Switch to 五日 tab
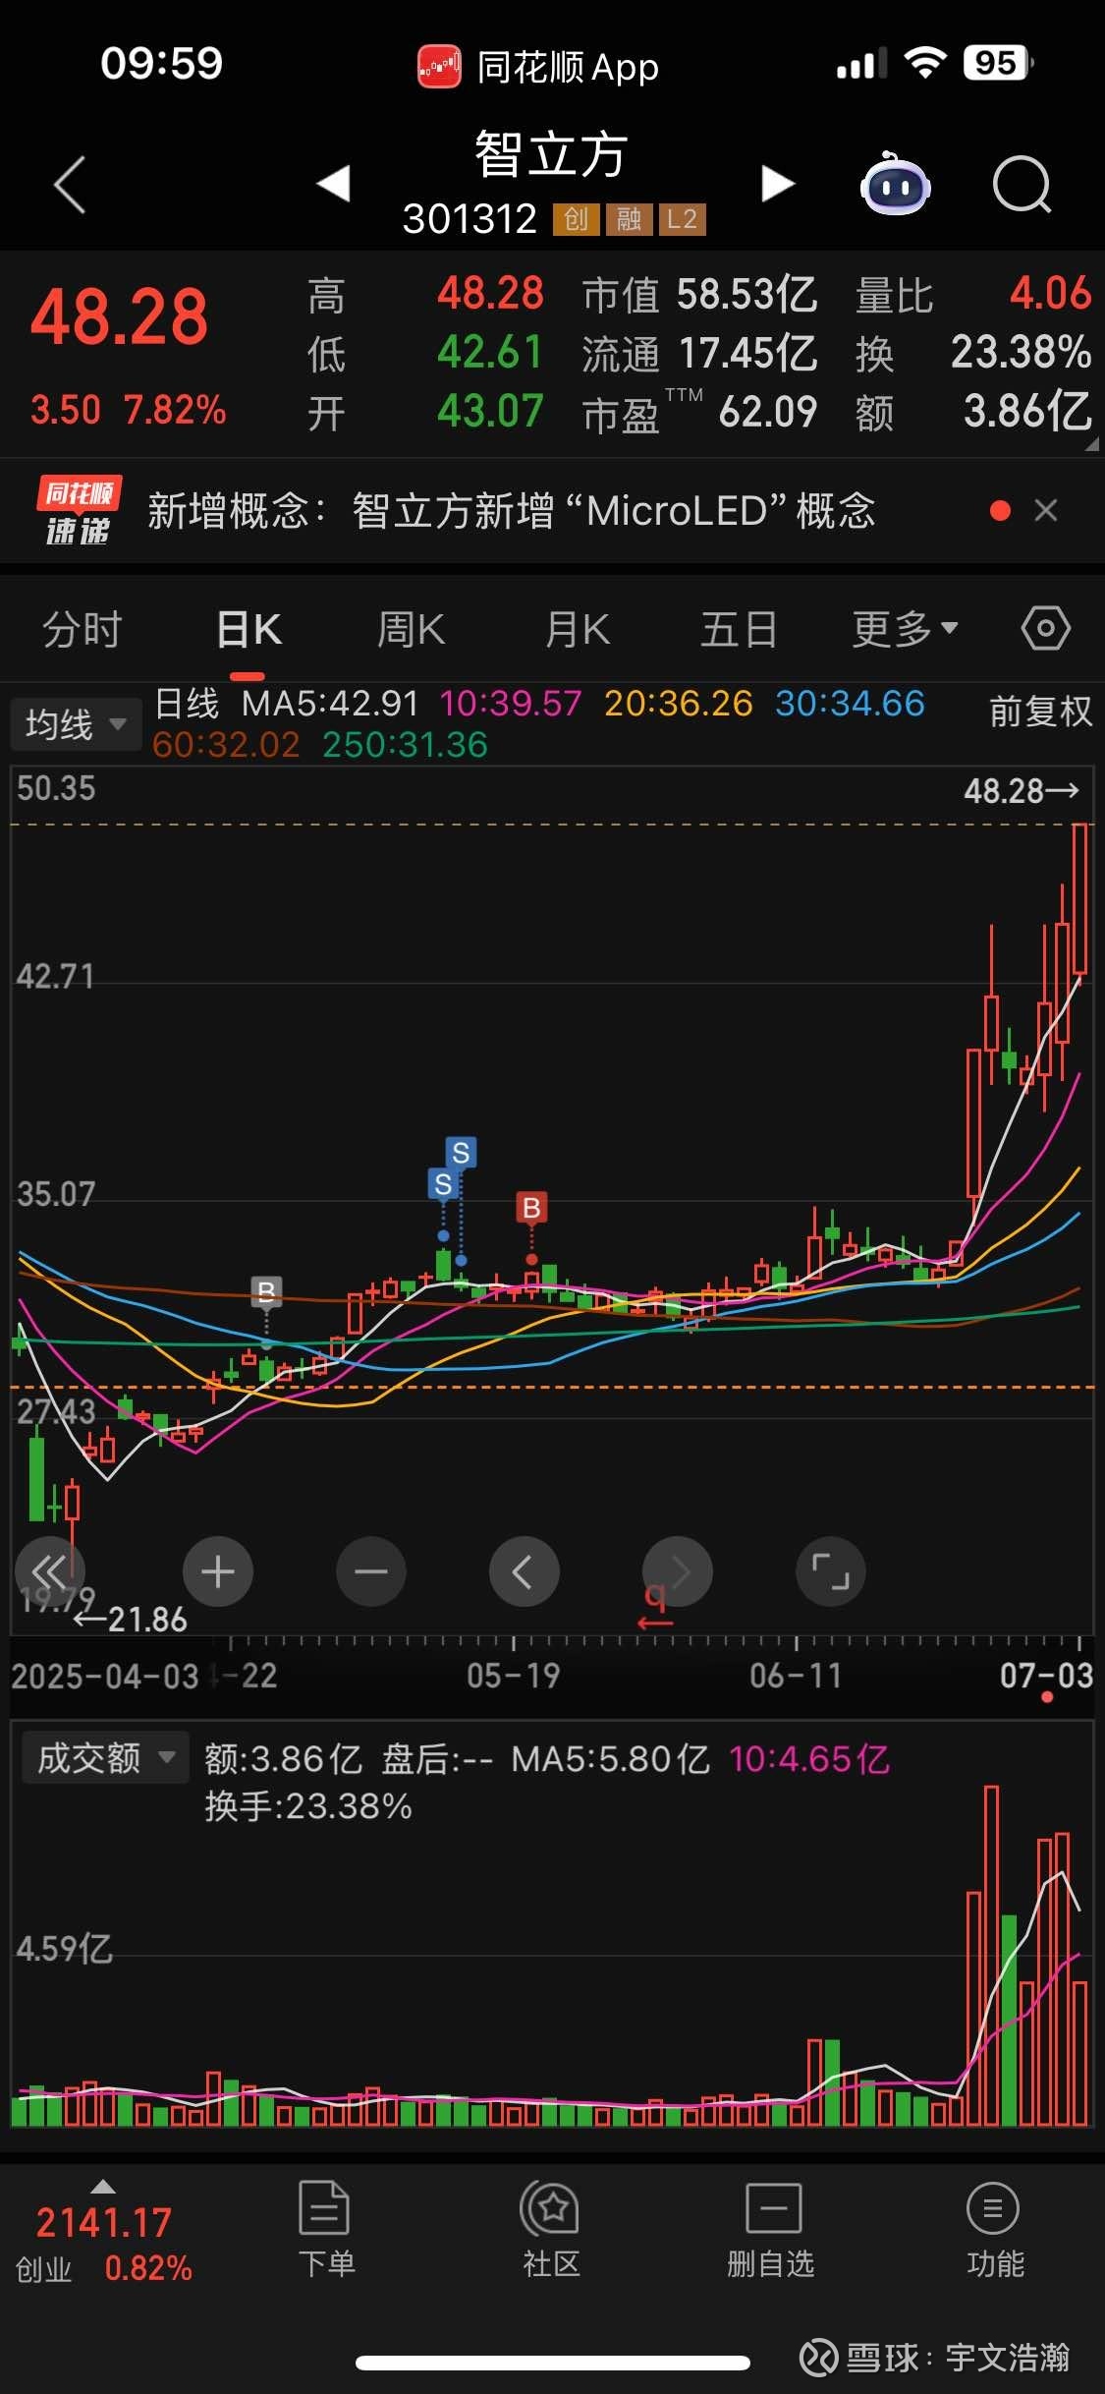Screen dimensions: 1105x2394 (739, 628)
